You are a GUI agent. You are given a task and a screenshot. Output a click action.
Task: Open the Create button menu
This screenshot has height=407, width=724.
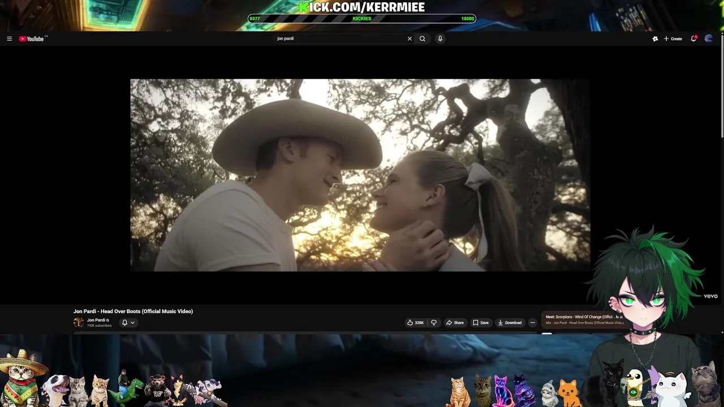[673, 39]
